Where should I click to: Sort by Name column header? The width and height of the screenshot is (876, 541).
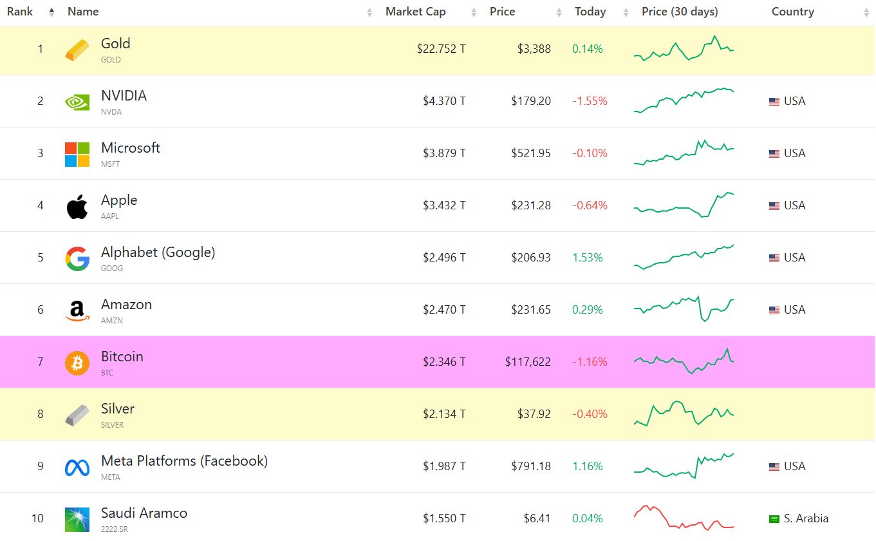click(83, 12)
